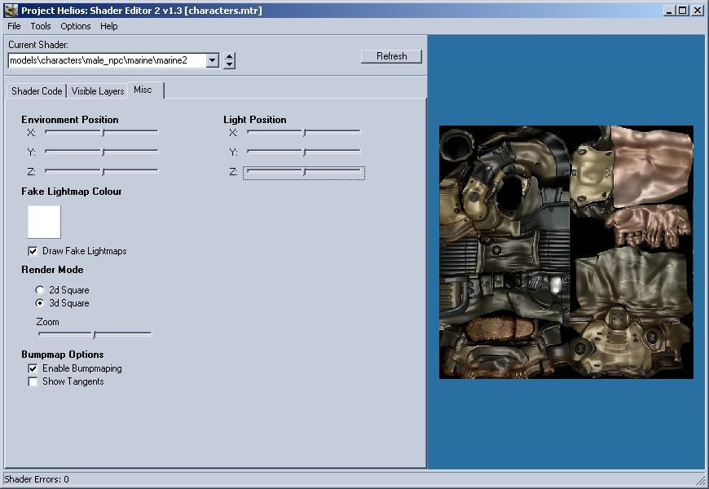Click the spinner up arrow beside shader dropdown

(x=230, y=56)
